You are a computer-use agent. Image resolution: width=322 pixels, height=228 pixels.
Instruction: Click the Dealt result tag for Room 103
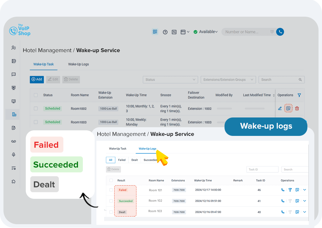[x=122, y=212]
